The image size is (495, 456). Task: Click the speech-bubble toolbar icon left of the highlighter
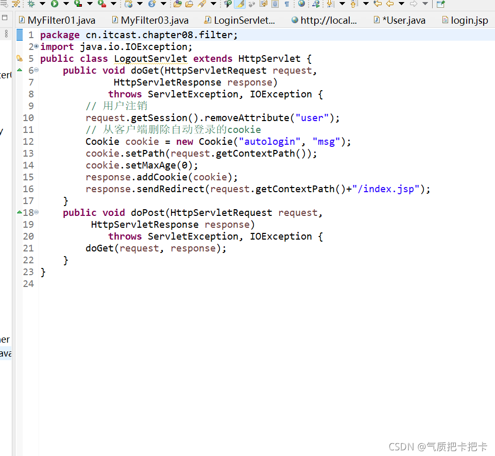point(228,4)
